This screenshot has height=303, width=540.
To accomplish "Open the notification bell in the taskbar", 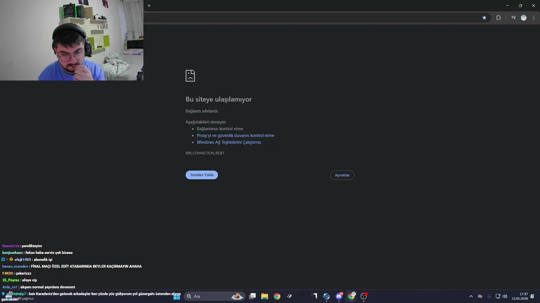I will click(x=532, y=296).
